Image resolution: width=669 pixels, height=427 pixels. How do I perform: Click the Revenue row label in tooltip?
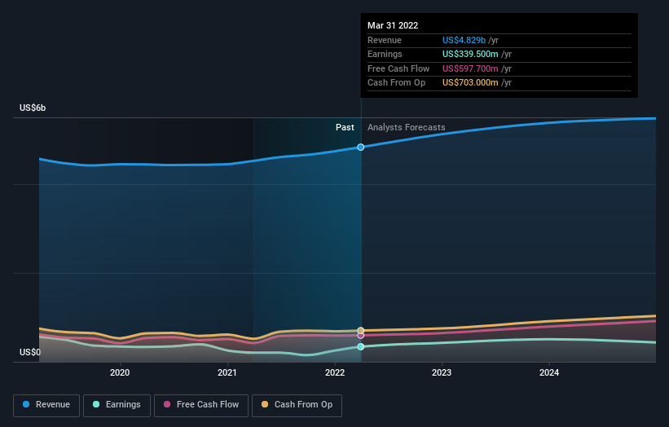pyautogui.click(x=385, y=40)
